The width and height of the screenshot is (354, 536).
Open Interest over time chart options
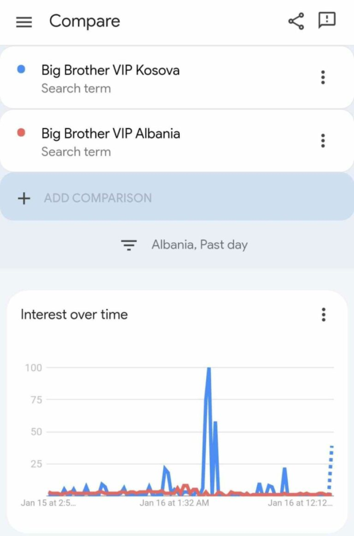coord(324,315)
